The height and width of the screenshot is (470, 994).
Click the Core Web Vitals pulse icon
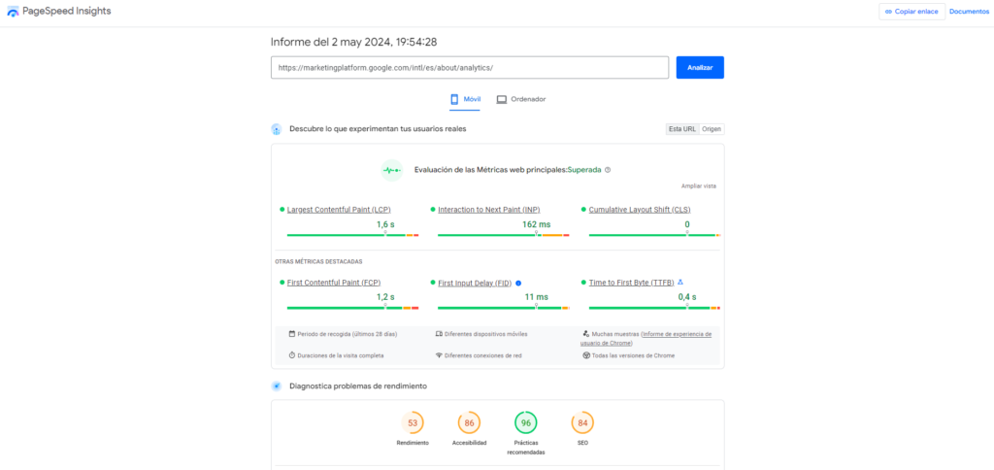click(392, 170)
